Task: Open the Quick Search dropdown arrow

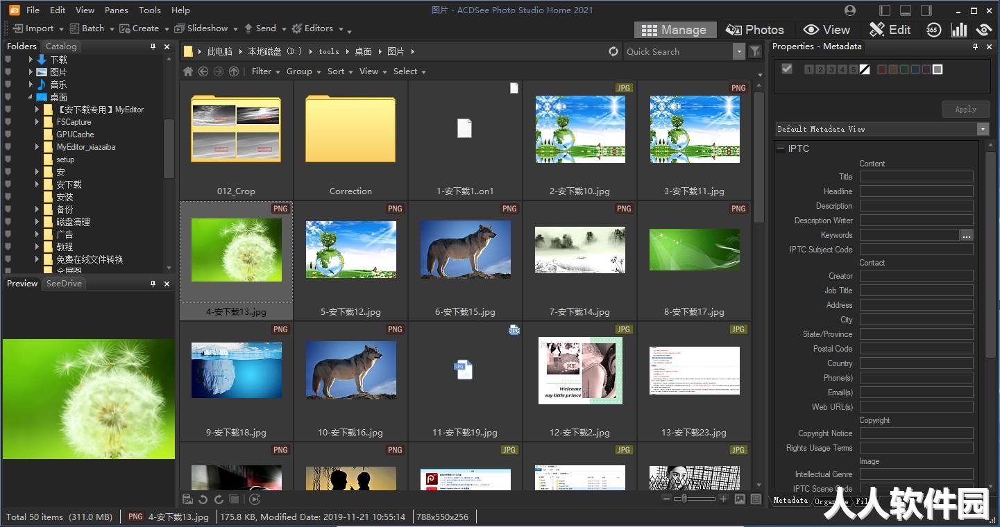Action: point(738,51)
